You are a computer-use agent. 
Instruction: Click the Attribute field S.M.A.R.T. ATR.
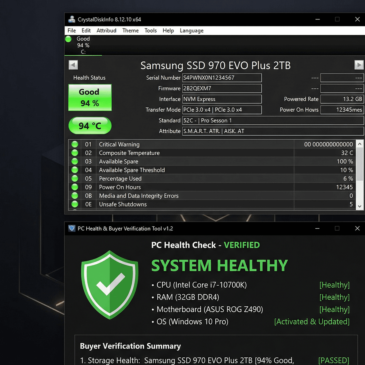coord(273,131)
